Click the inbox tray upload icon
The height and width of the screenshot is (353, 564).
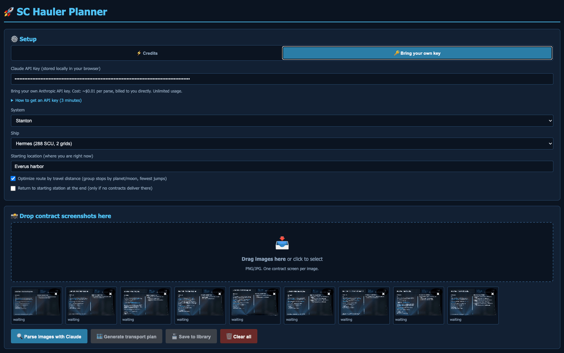(282, 243)
